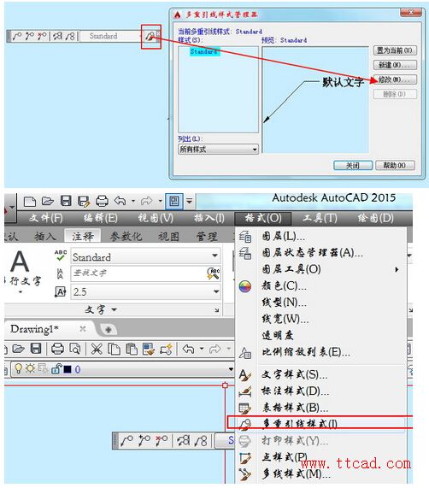
Task: Click Undo arrow icon in Quick Access toolbar
Action: click(x=120, y=201)
